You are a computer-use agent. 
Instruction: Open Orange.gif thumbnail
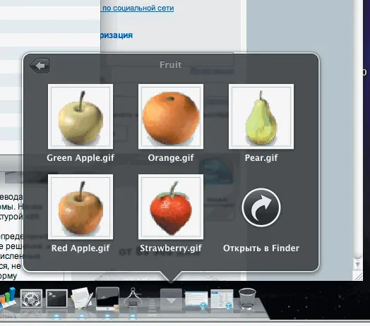click(x=171, y=116)
